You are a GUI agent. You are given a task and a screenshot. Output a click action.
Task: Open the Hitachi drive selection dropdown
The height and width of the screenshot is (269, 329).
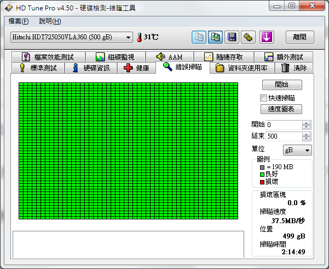[x=72, y=37]
